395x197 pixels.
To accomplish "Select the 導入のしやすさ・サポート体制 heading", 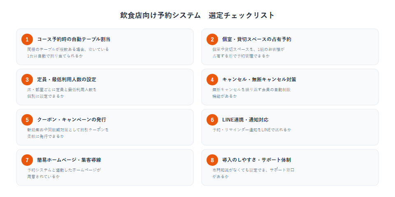I will (257, 160).
